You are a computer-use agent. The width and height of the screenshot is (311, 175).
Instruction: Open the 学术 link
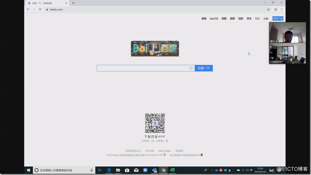(249, 18)
